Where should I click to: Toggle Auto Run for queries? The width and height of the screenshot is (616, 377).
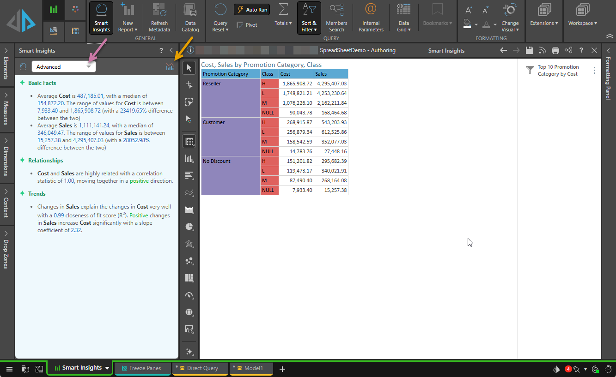tap(252, 10)
